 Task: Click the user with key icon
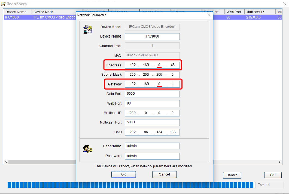point(88,149)
